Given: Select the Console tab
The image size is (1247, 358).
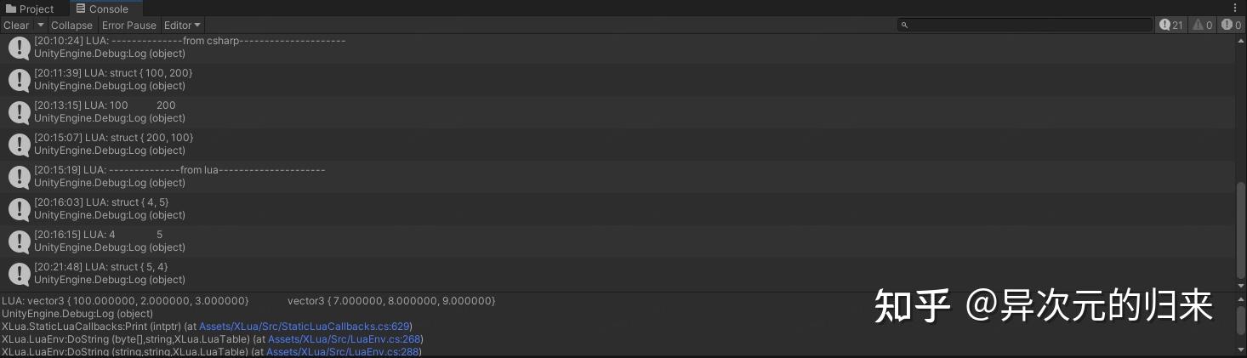Looking at the screenshot, I should 101,9.
